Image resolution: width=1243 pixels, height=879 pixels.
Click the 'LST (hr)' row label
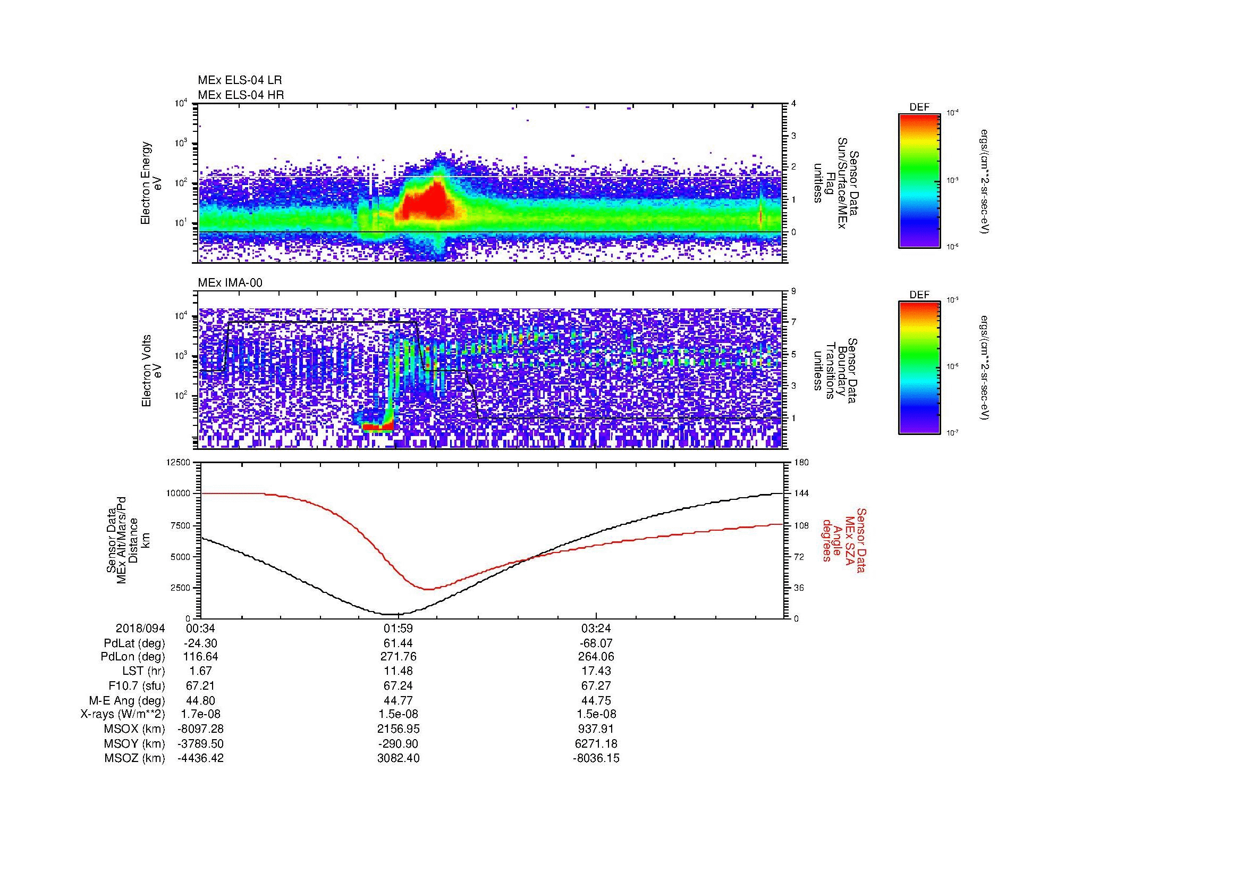143,671
